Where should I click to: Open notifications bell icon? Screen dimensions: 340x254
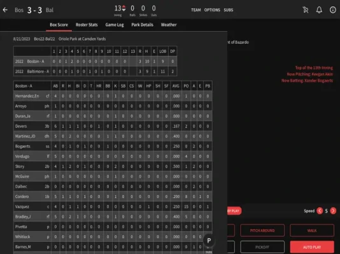point(319,10)
